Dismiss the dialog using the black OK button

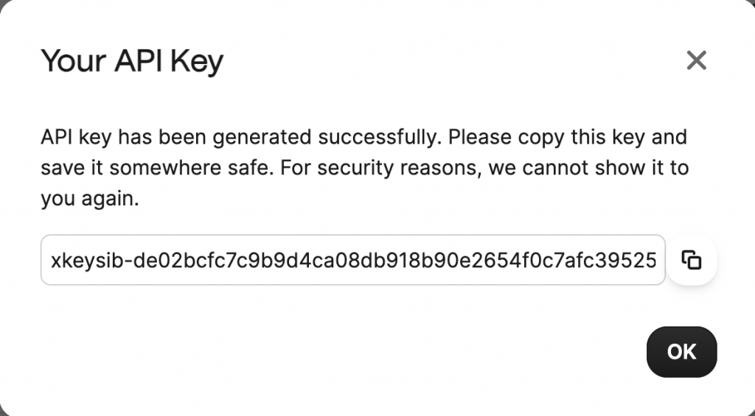(681, 352)
